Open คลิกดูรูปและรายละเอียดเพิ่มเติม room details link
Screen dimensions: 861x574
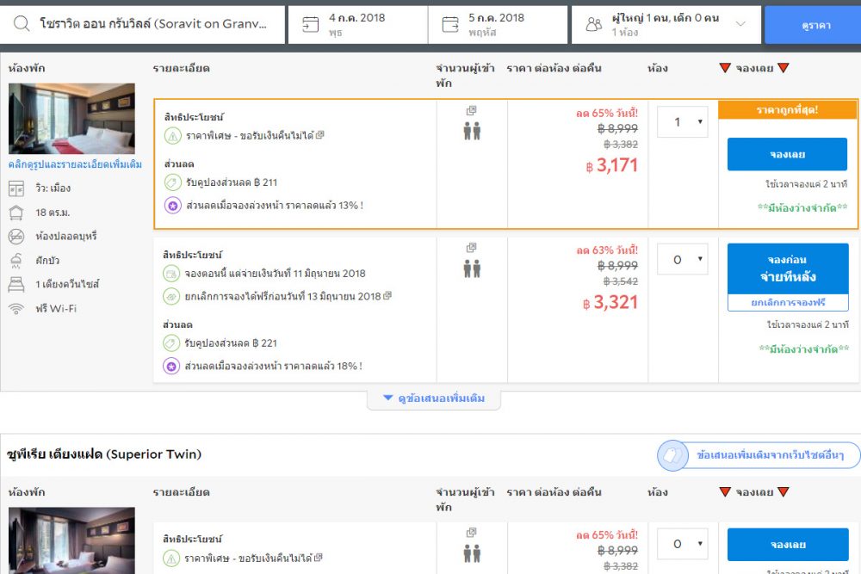coord(75,164)
